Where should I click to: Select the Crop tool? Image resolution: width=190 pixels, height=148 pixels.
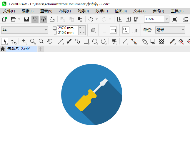[x=24, y=41]
